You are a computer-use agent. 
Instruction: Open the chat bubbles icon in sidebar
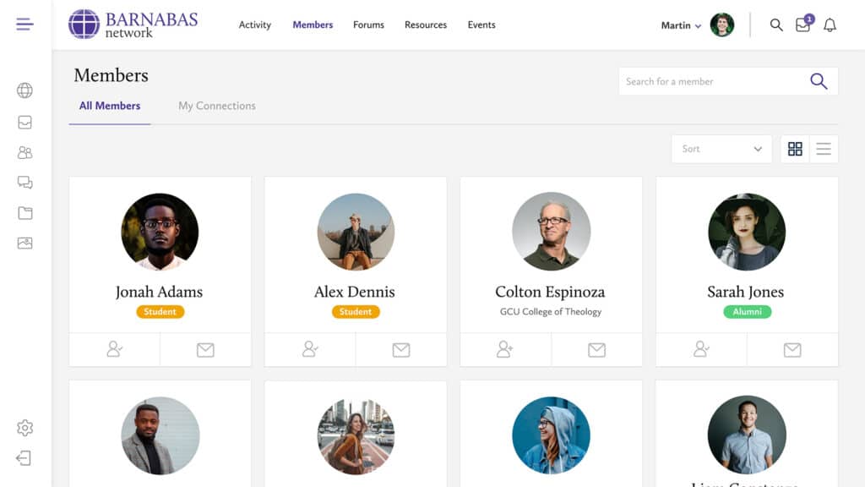coord(24,183)
